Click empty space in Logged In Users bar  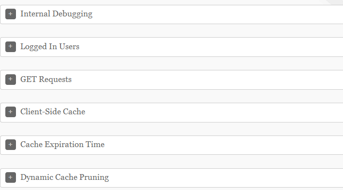[219, 47]
